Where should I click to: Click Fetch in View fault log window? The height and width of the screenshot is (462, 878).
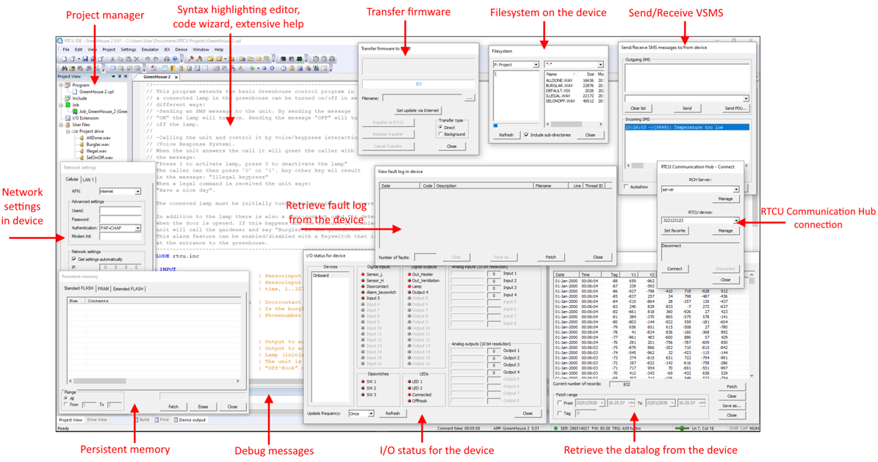[x=550, y=257]
